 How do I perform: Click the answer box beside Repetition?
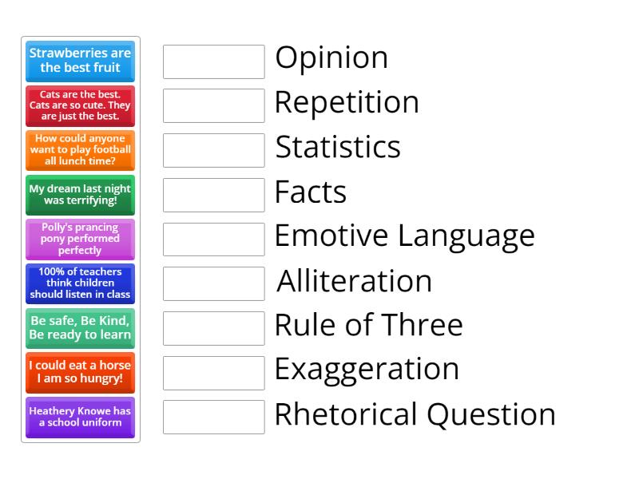tap(212, 104)
